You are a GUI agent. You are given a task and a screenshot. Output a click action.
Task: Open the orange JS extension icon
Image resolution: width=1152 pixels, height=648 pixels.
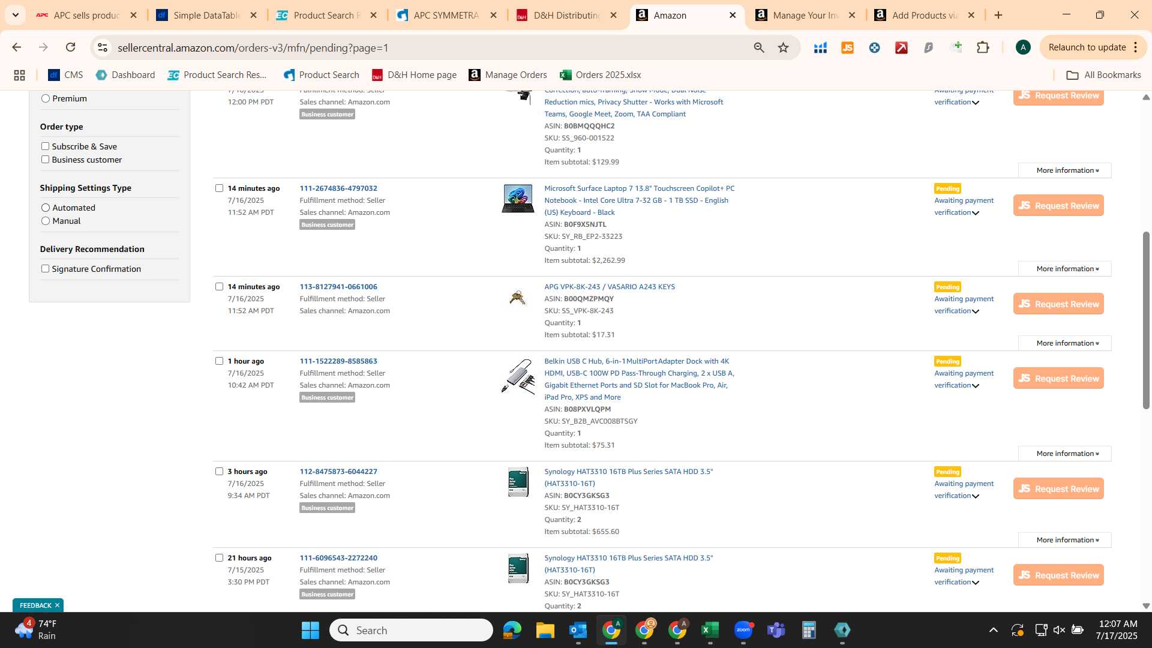[x=847, y=47]
